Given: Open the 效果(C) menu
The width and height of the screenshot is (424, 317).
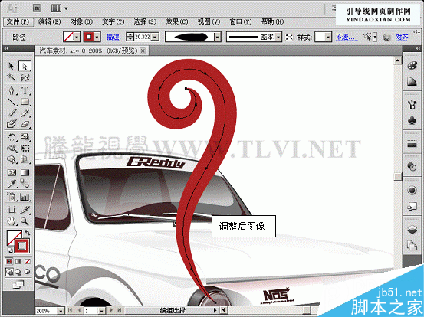Looking at the screenshot, I should (x=176, y=21).
